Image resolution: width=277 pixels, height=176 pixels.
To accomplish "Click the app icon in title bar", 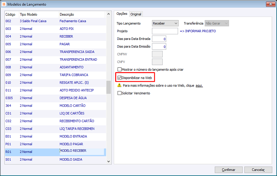I will click(4, 4).
